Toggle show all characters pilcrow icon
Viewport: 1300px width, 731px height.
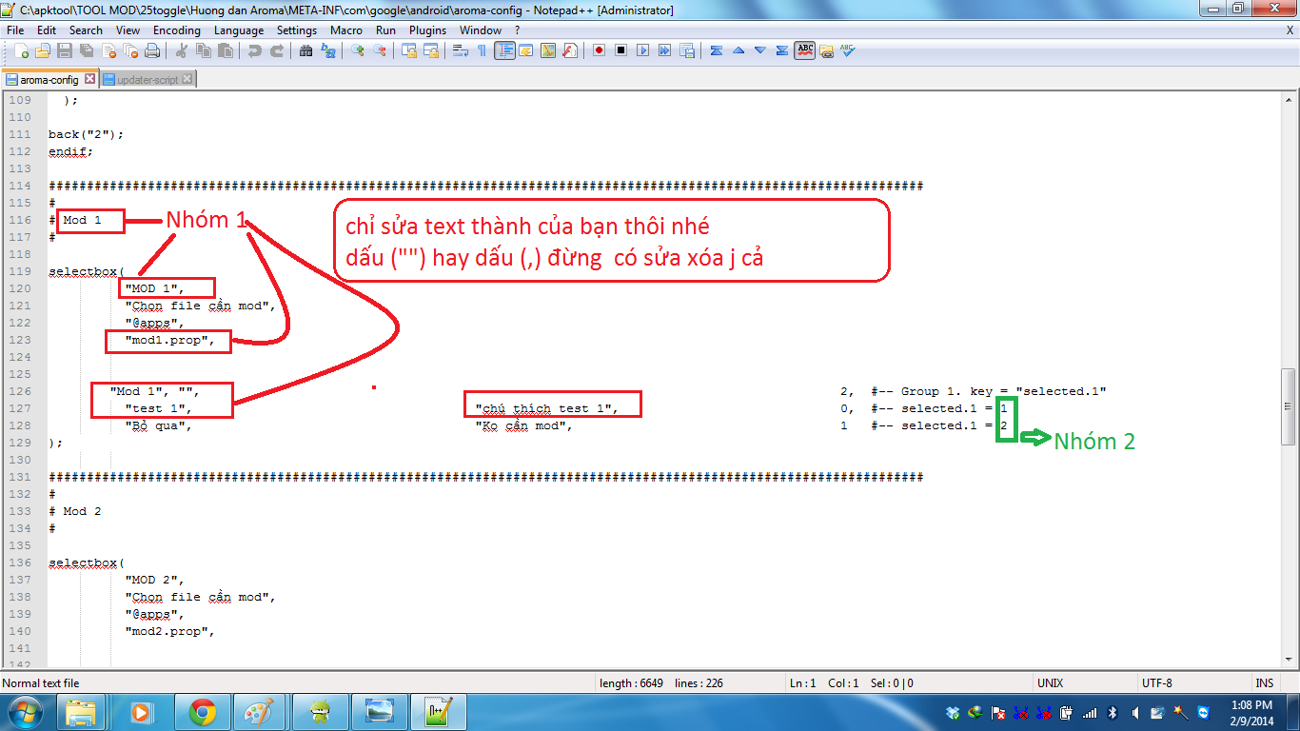pos(482,50)
